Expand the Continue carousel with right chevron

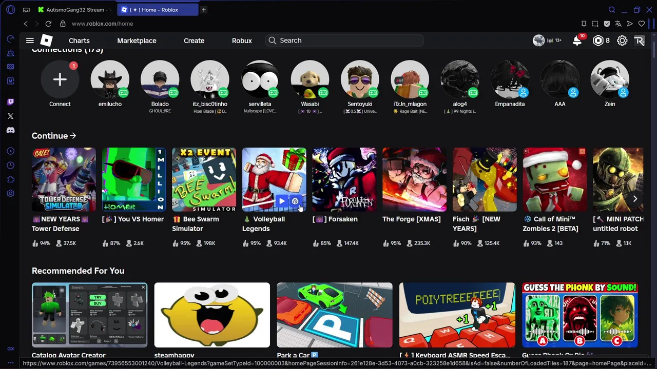[x=635, y=199]
